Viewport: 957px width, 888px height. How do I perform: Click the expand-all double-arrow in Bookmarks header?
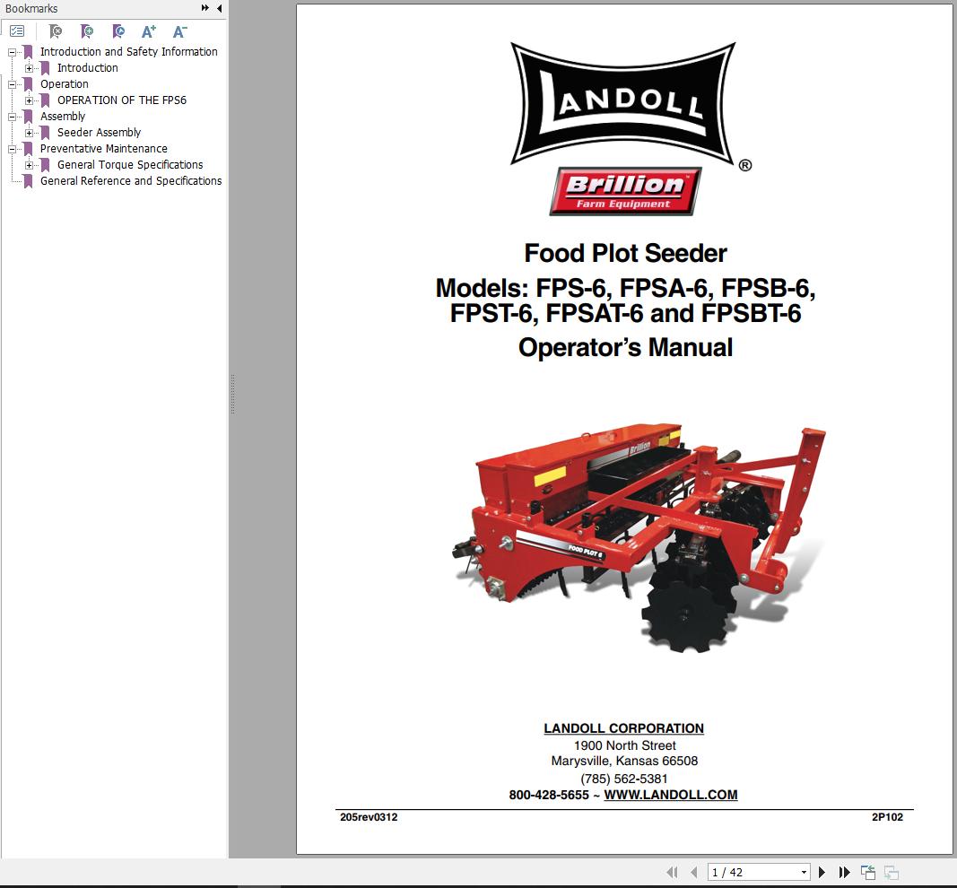pos(203,8)
